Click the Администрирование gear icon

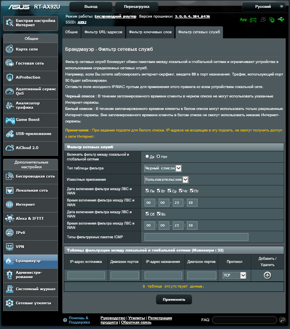(9, 275)
